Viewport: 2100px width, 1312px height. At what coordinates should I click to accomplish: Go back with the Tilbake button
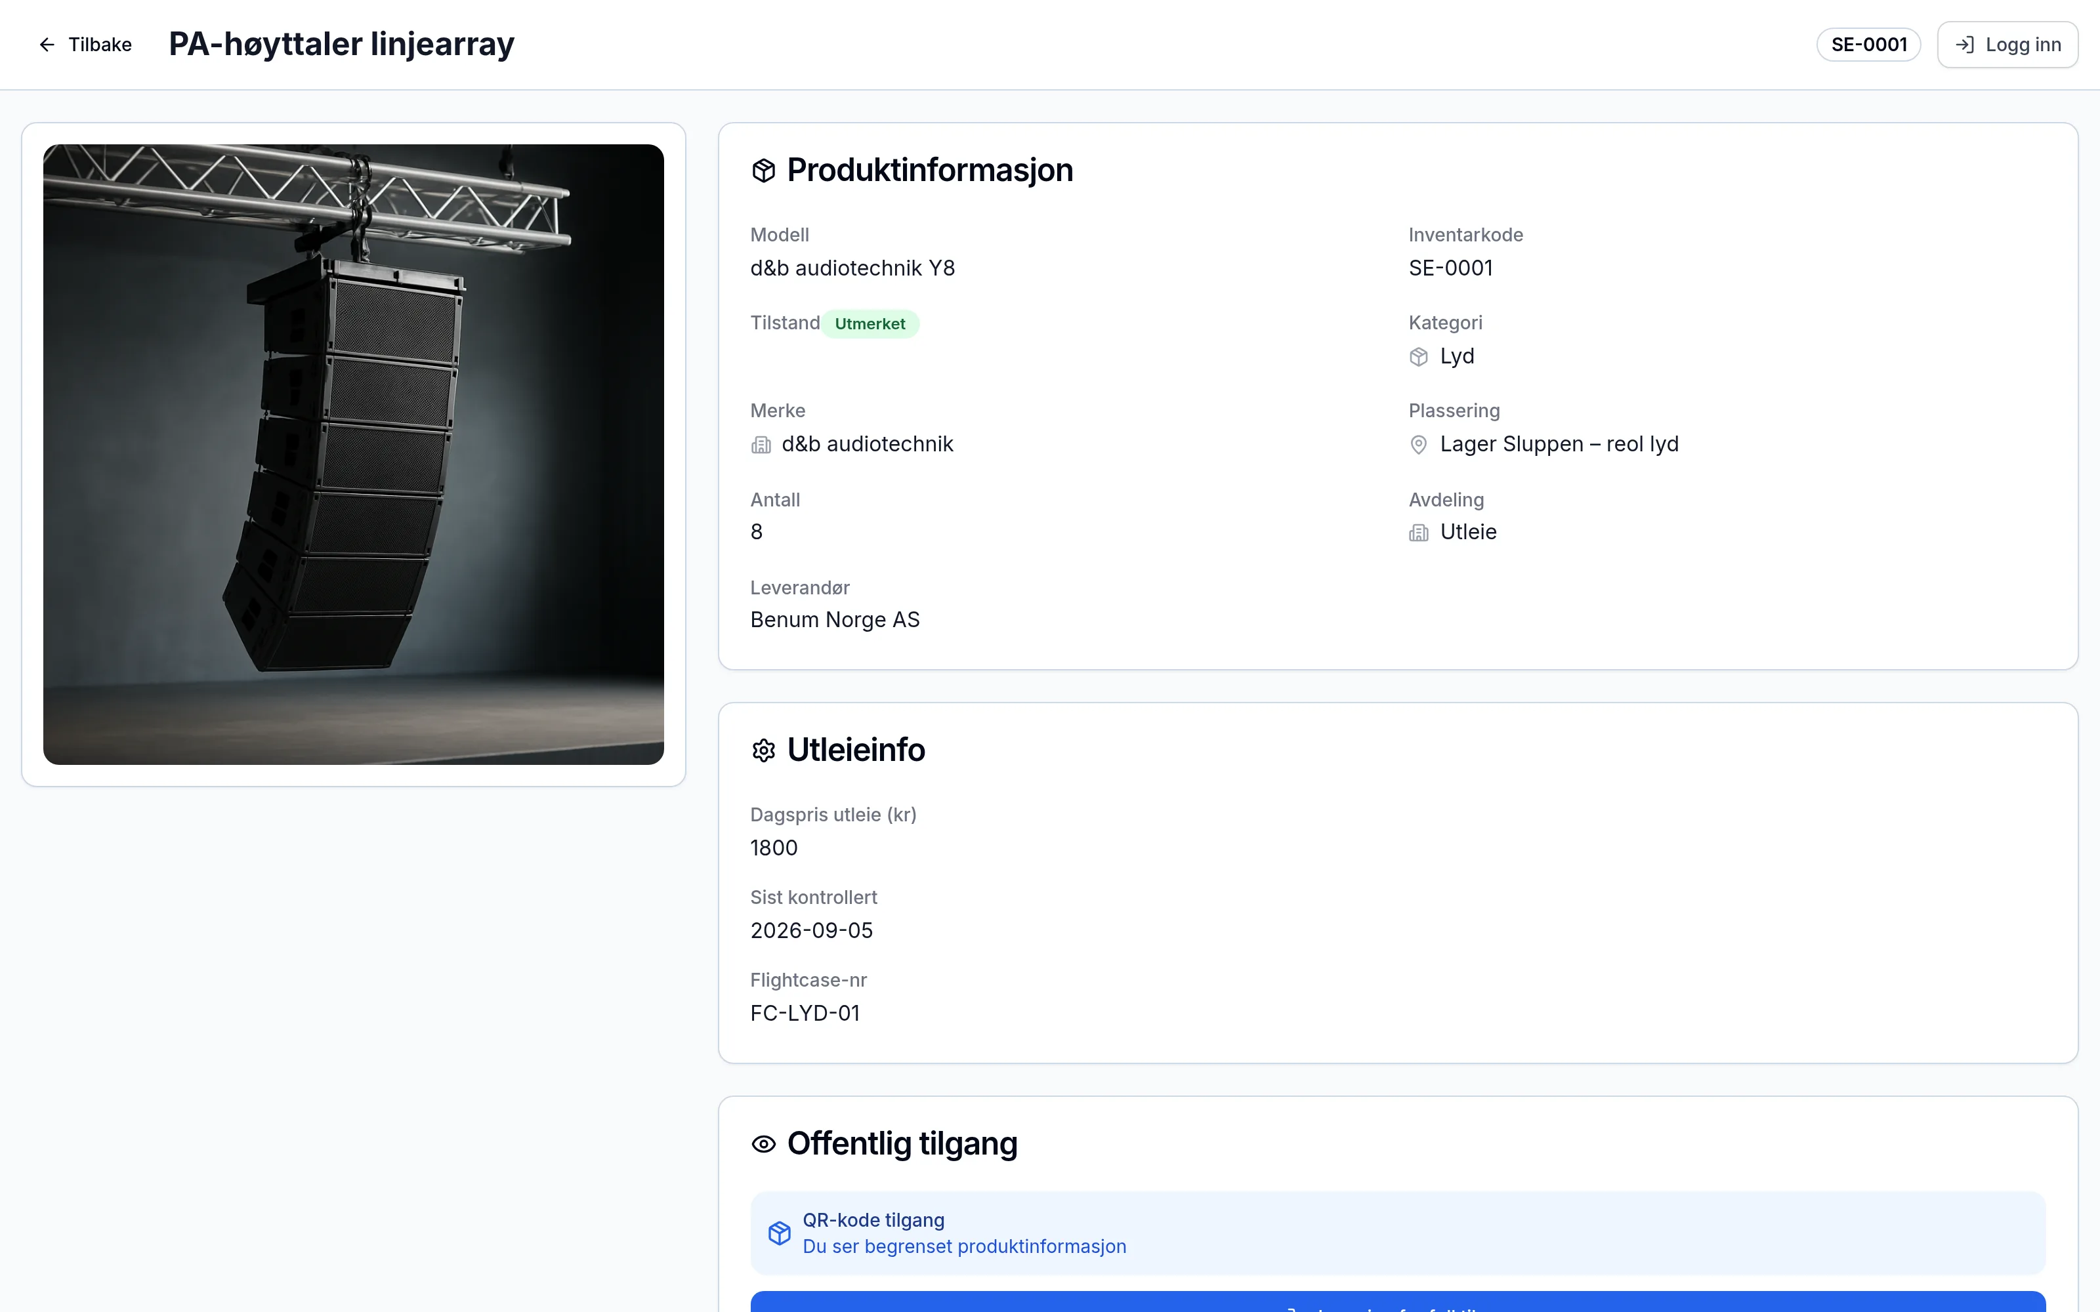pyautogui.click(x=85, y=44)
